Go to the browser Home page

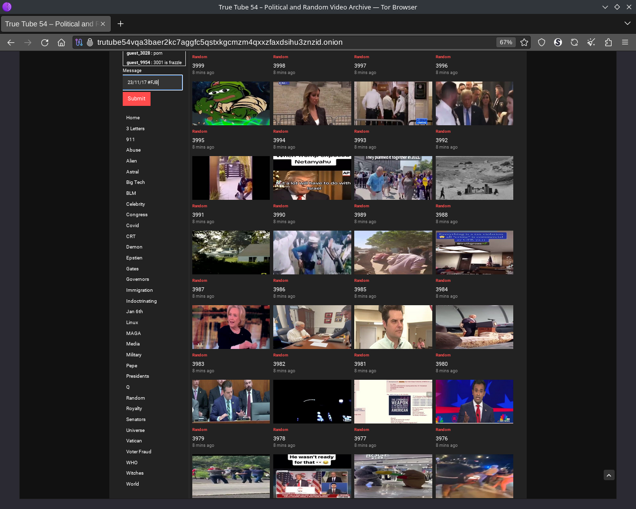[x=61, y=42]
